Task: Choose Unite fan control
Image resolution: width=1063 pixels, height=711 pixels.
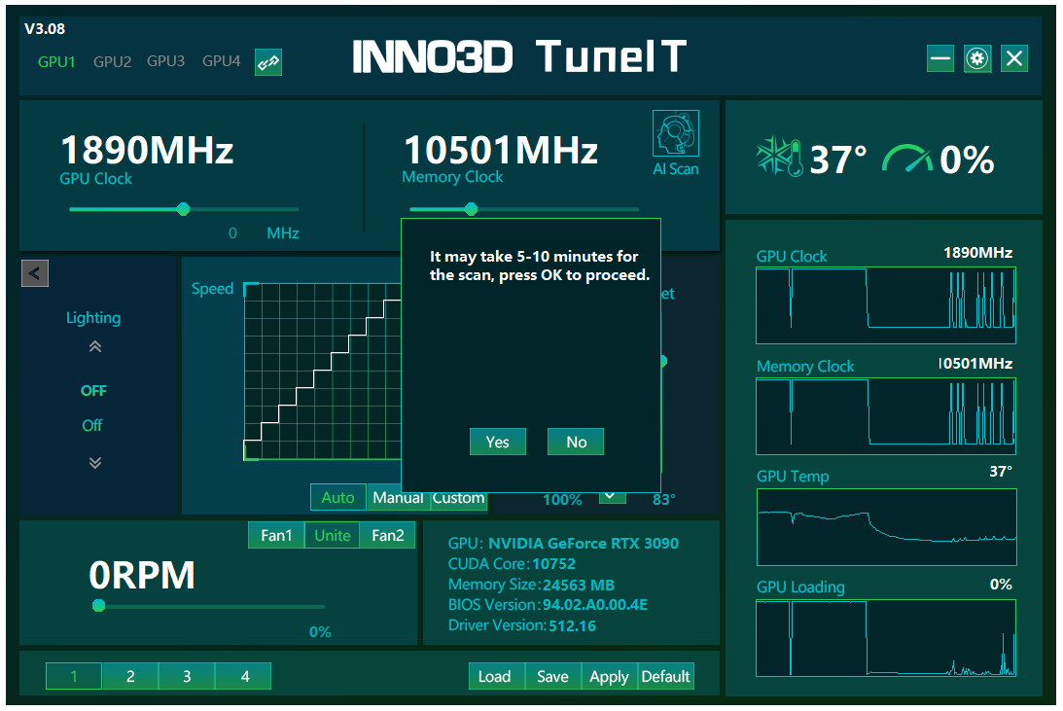Action: coord(333,536)
